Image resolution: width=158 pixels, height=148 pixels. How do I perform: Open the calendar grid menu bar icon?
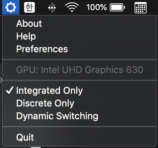coord(141,8)
